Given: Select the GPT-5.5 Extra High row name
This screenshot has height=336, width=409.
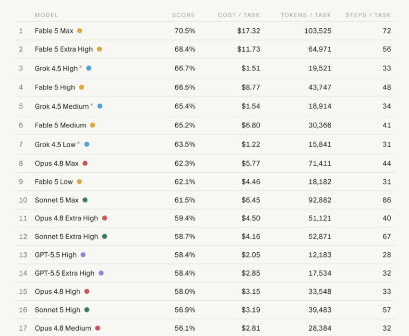Looking at the screenshot, I should tap(64, 273).
